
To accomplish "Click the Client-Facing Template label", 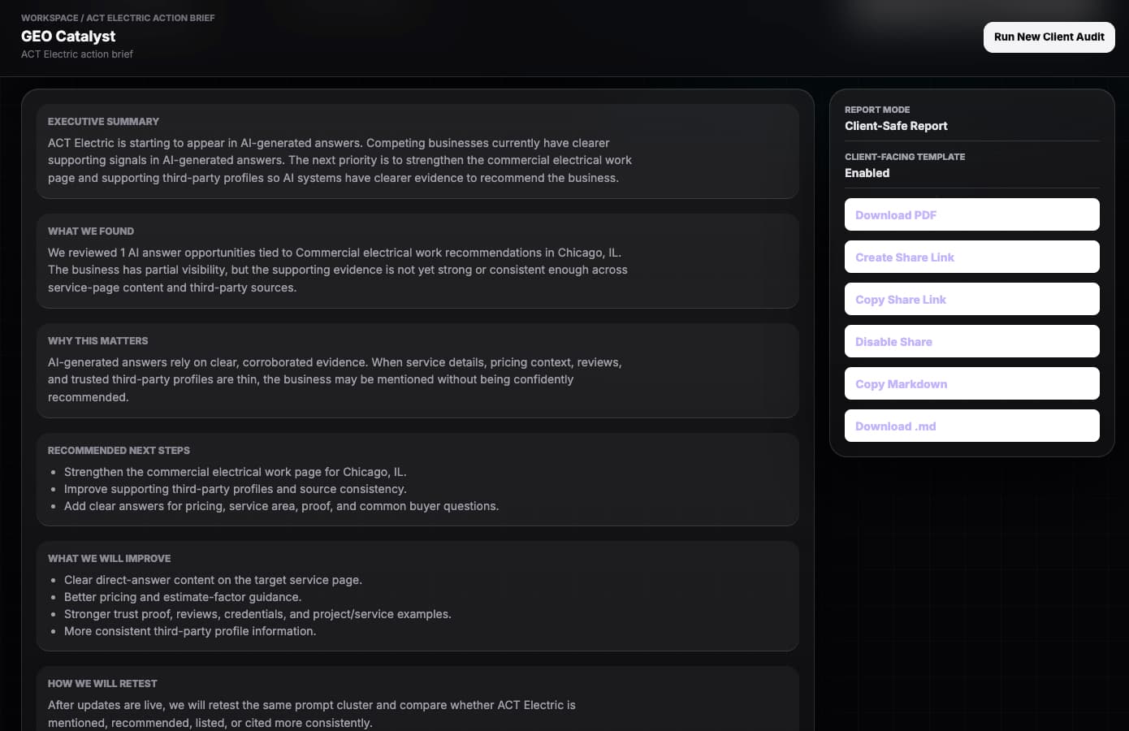I will (905, 157).
